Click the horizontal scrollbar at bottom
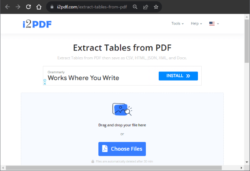 (x=121, y=168)
